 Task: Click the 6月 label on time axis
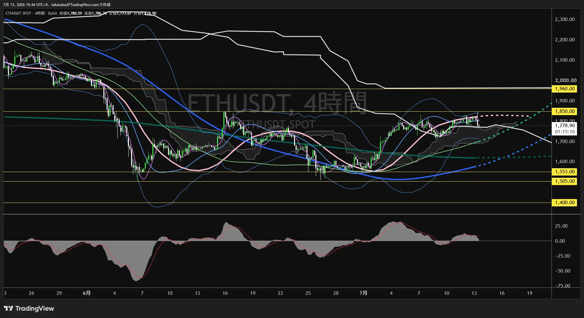87,293
